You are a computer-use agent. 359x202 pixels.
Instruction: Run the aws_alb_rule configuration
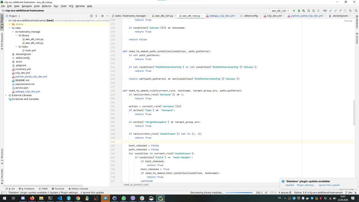tap(294, 11)
